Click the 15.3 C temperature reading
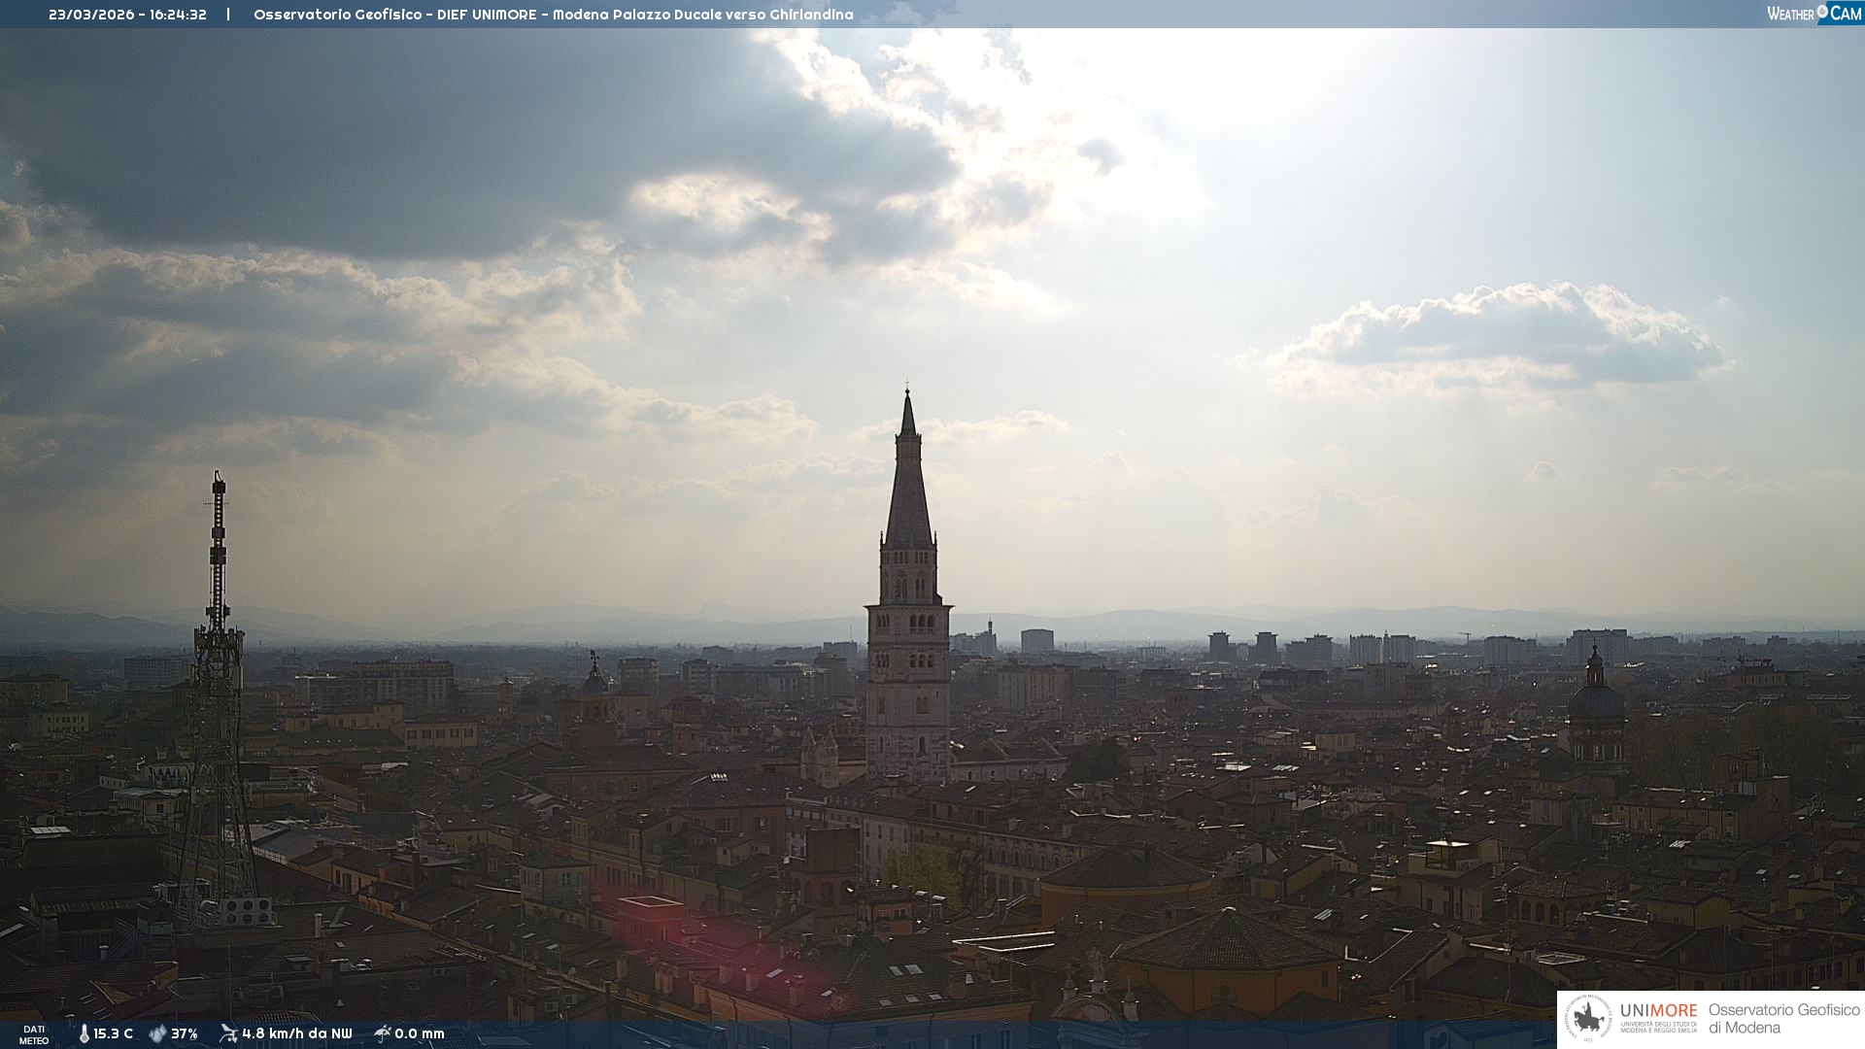1865x1049 pixels. tap(113, 1034)
